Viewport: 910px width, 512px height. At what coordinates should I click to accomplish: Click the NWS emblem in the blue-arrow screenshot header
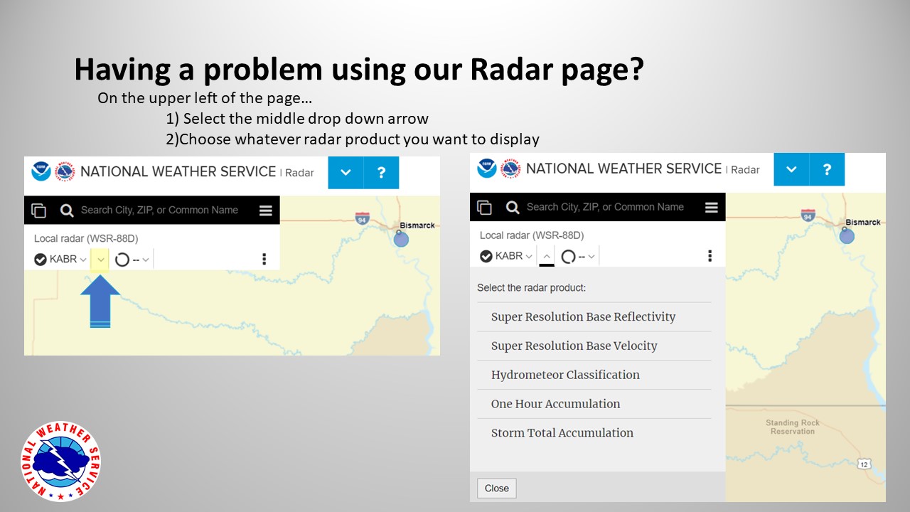(x=65, y=171)
